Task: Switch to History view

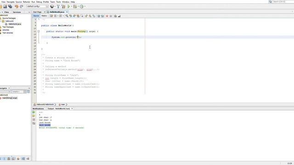Action: 44,16
